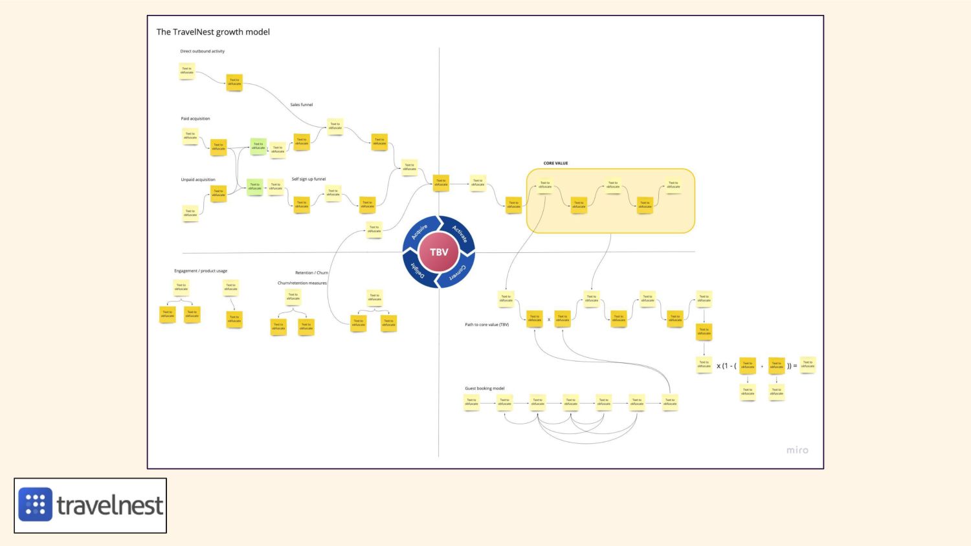
Task: Select the 'Self sign up funnel' label
Action: tap(309, 179)
